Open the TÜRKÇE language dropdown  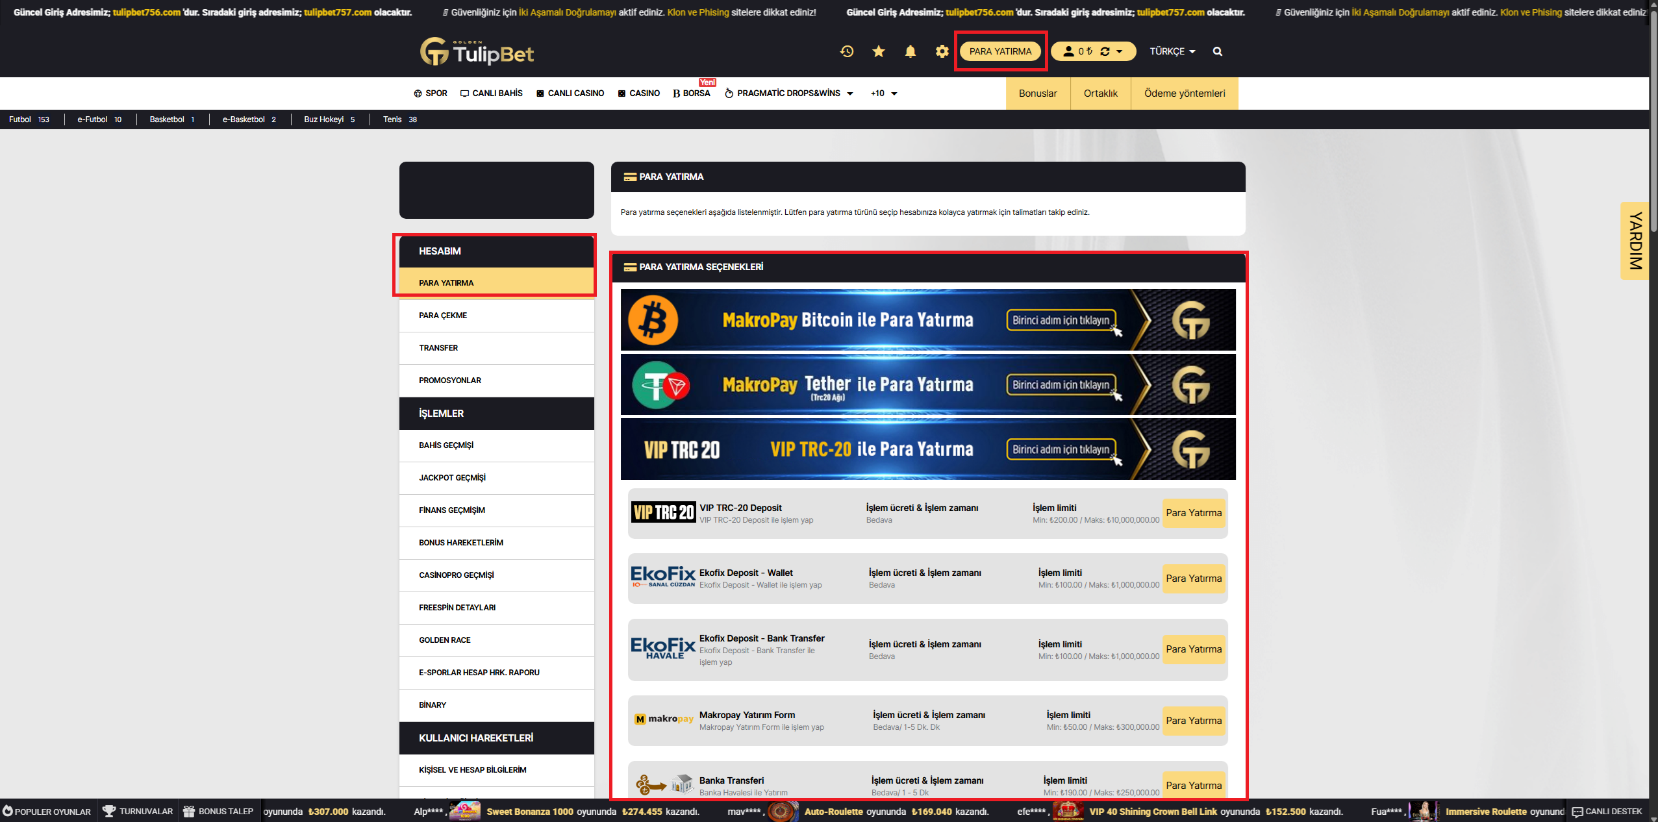(x=1172, y=51)
